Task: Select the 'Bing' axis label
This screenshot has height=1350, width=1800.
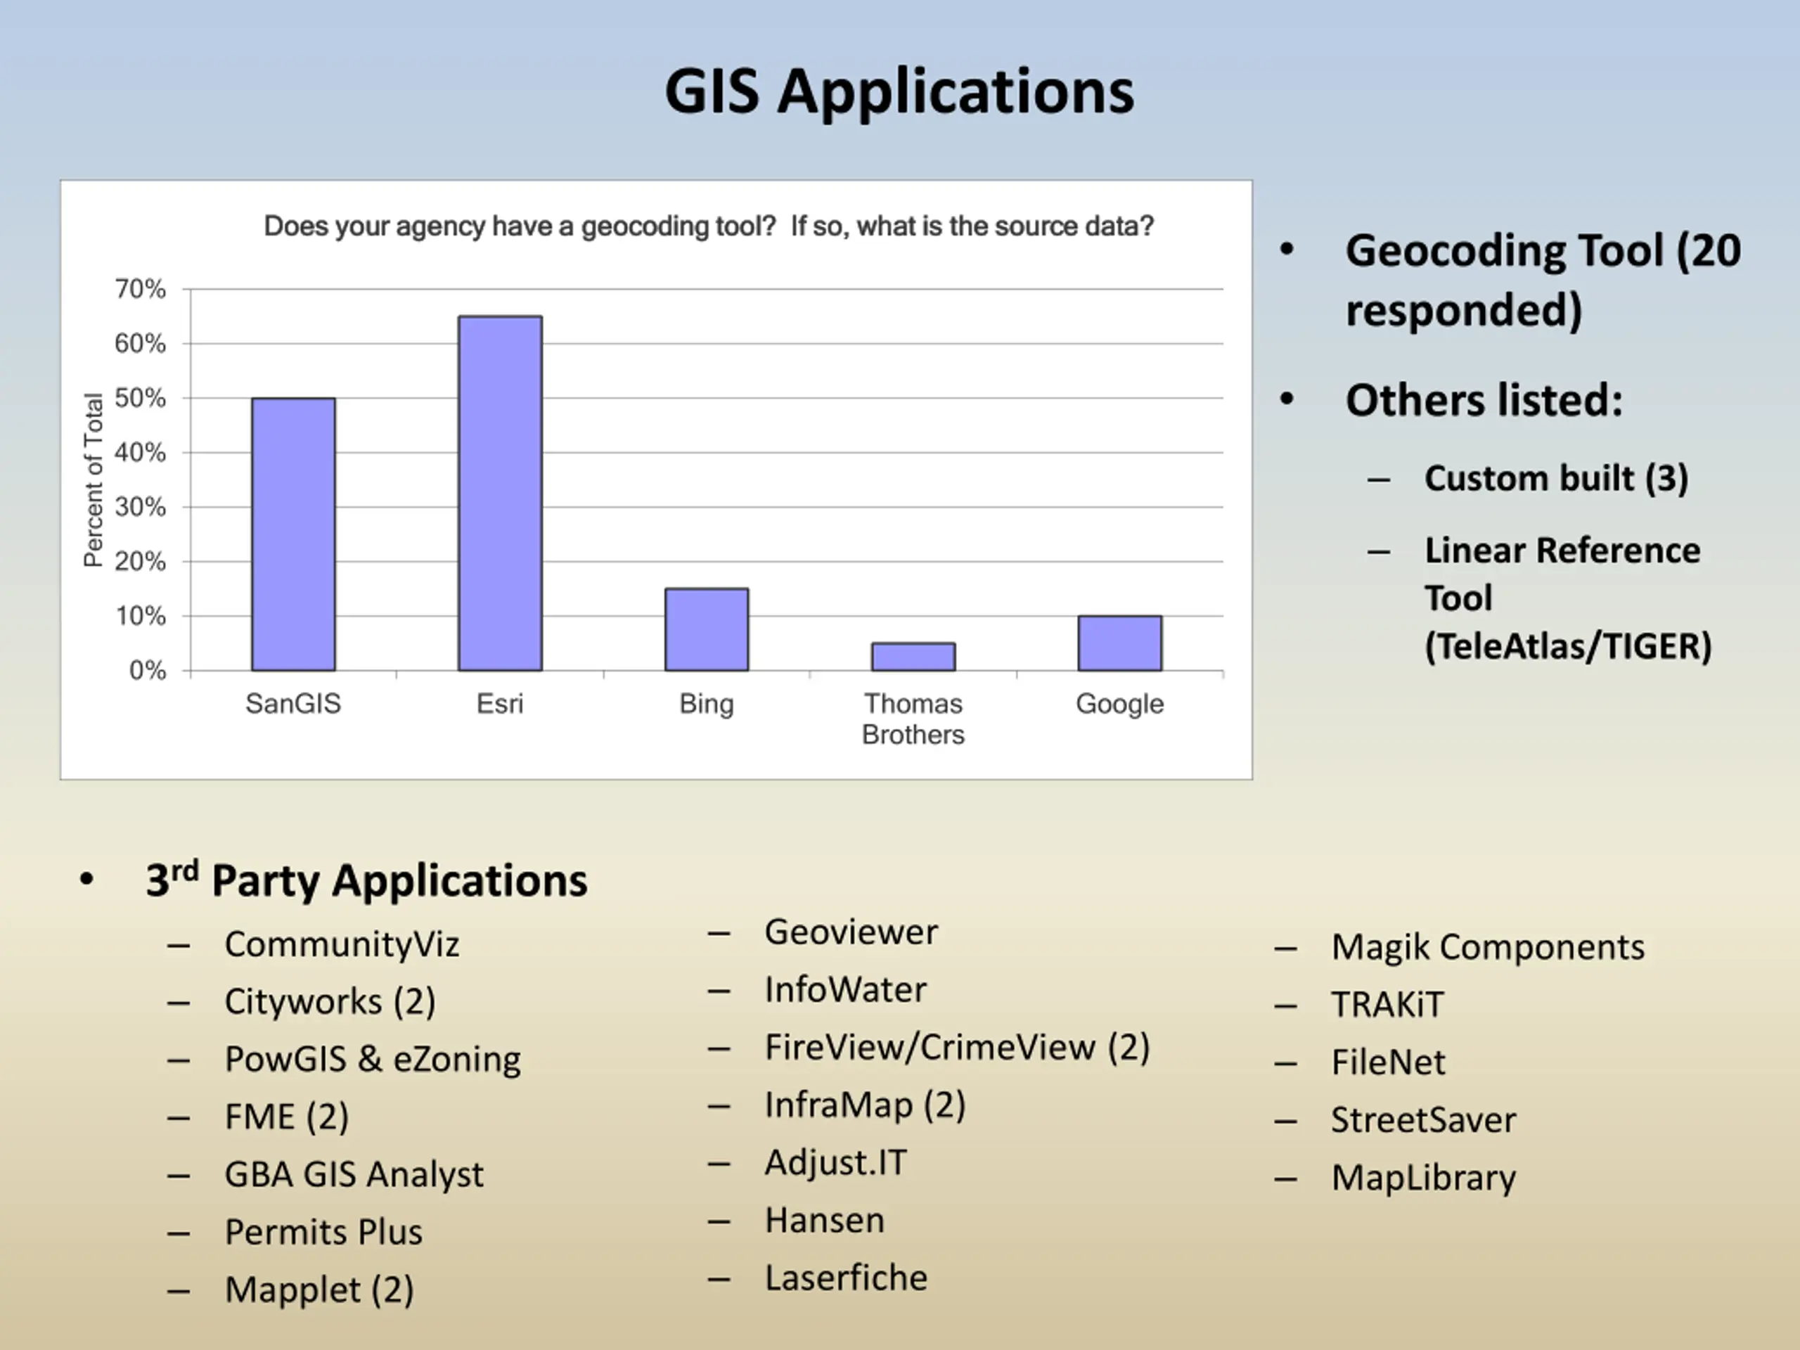Action: click(x=707, y=704)
